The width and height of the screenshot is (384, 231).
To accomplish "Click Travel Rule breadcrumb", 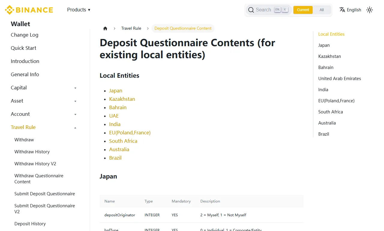I will tap(131, 28).
